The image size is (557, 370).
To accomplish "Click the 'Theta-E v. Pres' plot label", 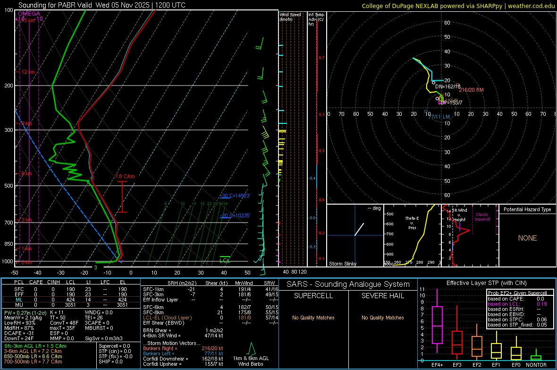I will [412, 223].
